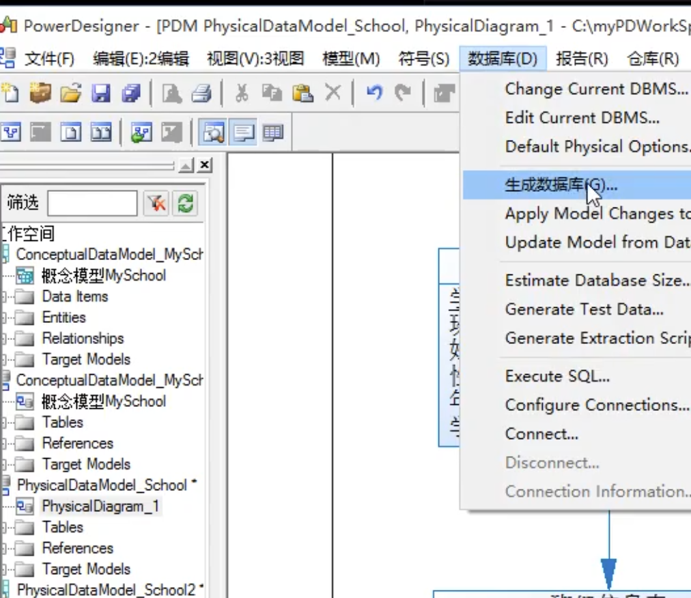Click the 筛选 filter text box
The height and width of the screenshot is (598, 691).
tap(92, 203)
